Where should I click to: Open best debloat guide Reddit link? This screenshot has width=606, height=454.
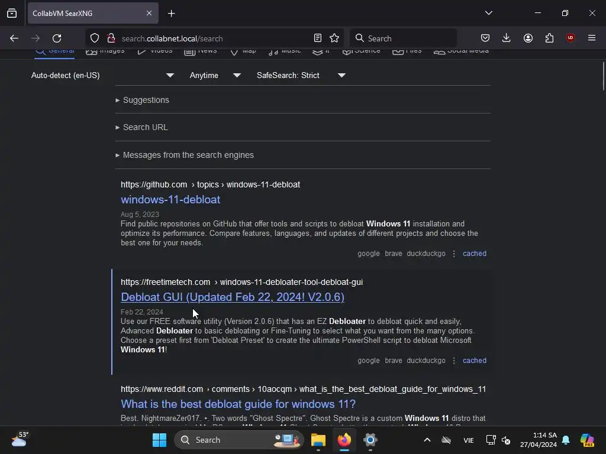coord(238,404)
